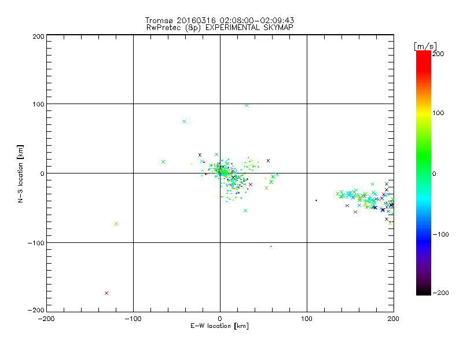Click the 'E-W location [km]' axis label
The width and height of the screenshot is (463, 347).
point(219,326)
